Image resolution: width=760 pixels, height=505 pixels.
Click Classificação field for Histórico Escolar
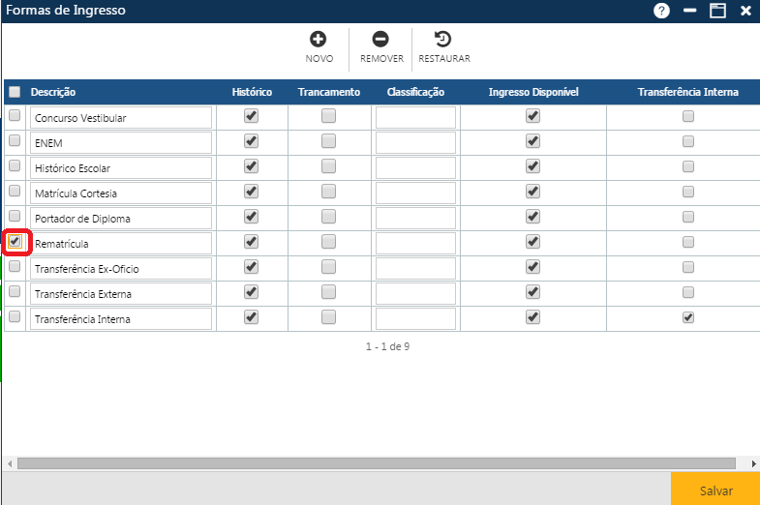pyautogui.click(x=415, y=167)
